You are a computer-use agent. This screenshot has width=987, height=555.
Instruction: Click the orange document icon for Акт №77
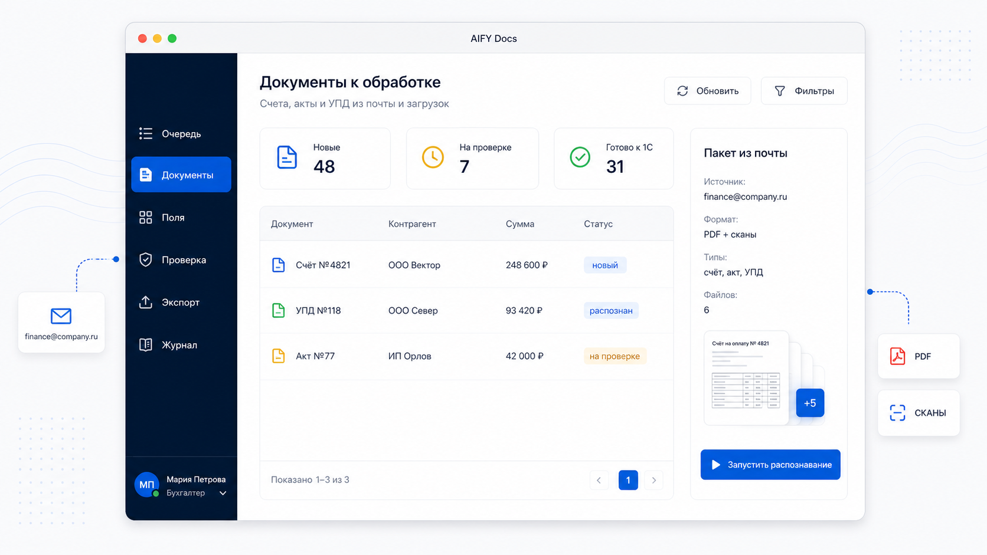278,356
